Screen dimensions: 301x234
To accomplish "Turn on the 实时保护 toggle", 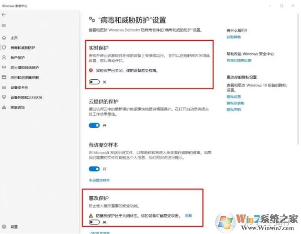I will tap(94, 82).
